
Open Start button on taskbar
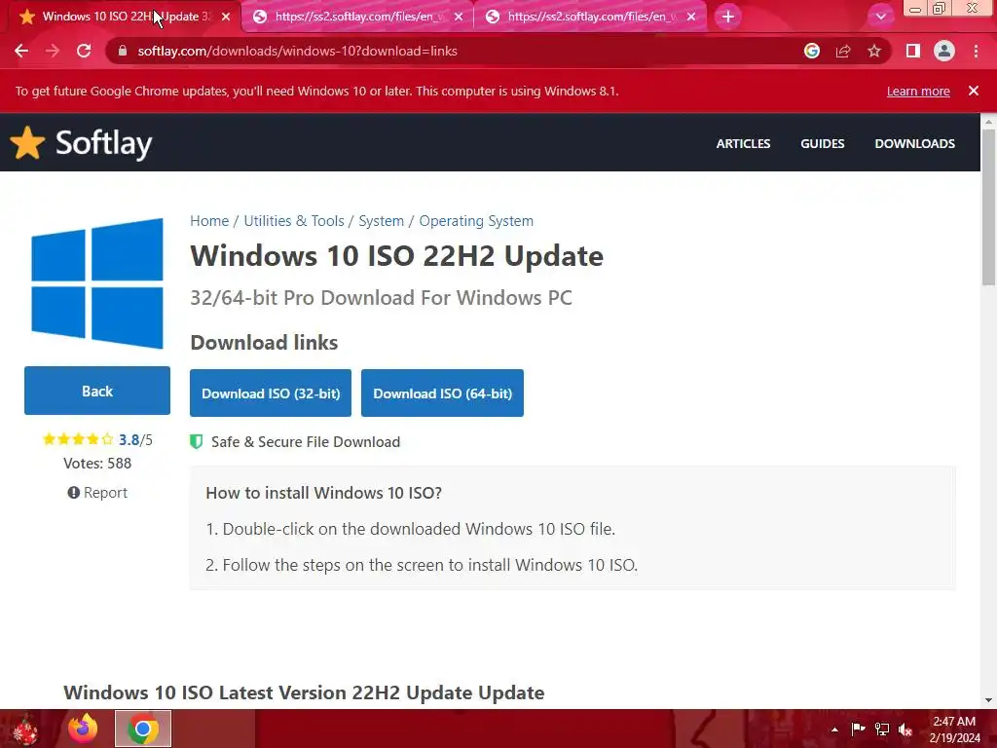coord(25,729)
